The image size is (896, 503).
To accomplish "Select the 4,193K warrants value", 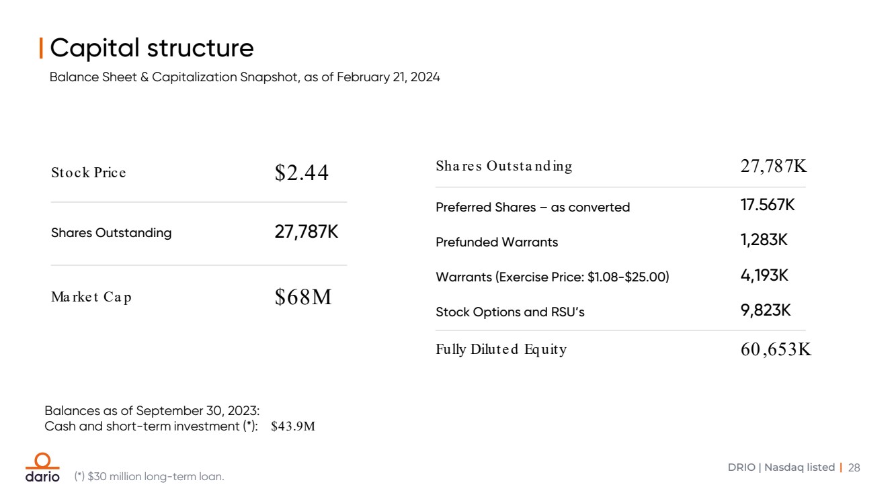I will coord(764,275).
